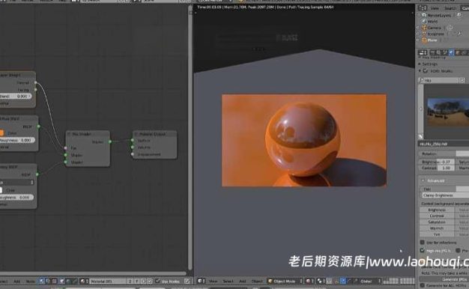The image size is (469, 289).
Task: Collapse the Advanced section triangle
Action: (x=423, y=180)
